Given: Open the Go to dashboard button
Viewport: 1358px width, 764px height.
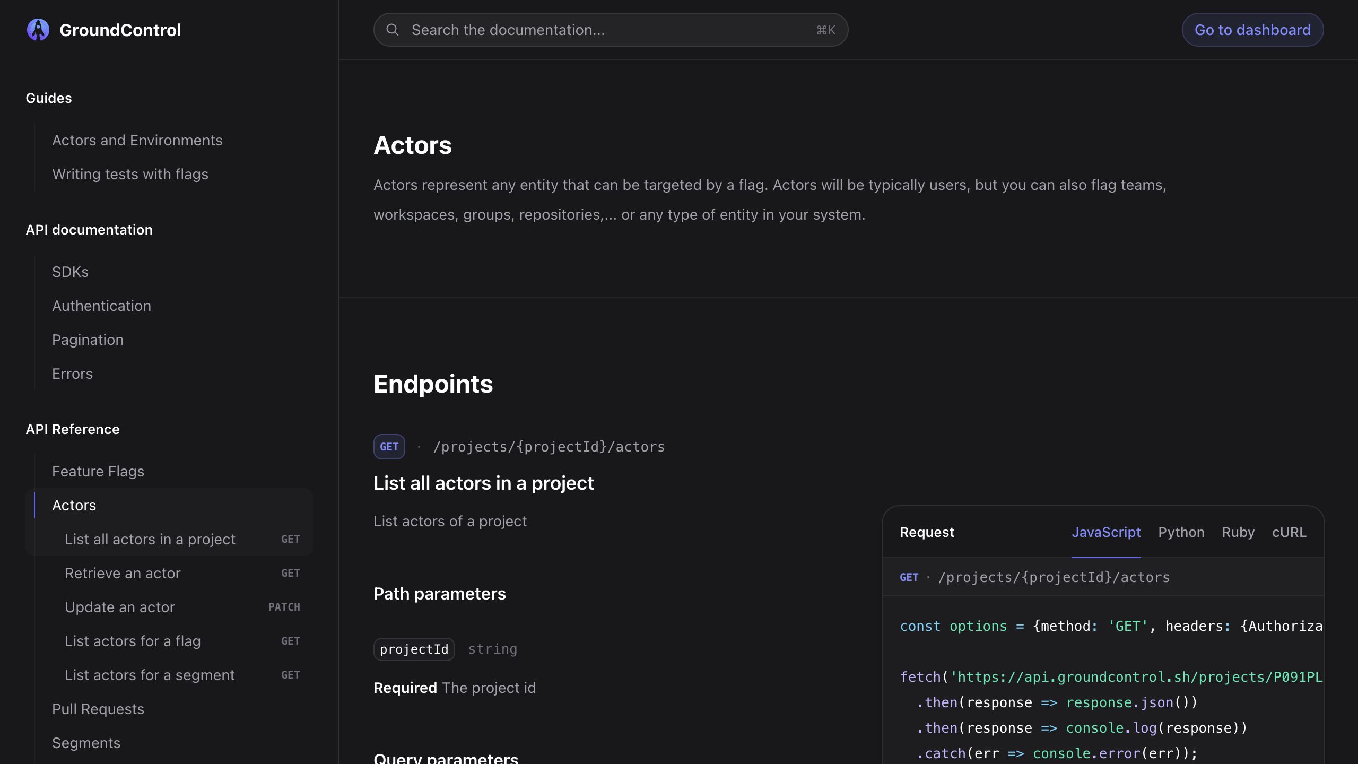Looking at the screenshot, I should pyautogui.click(x=1252, y=30).
